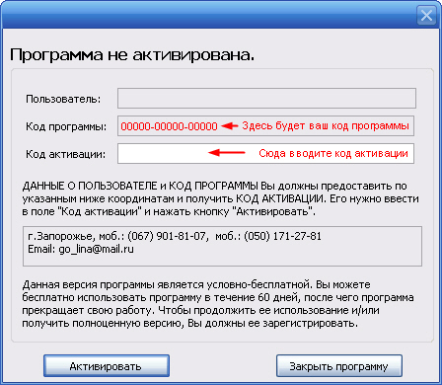This screenshot has height=385, width=442.
Task: Click the shareware notice mentioning 60 дней
Action: pos(218,304)
